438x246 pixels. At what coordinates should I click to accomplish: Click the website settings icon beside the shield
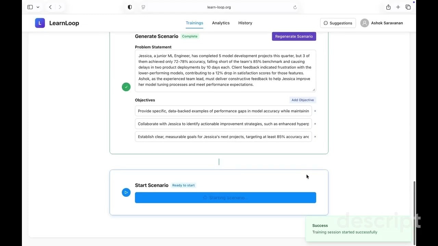(x=143, y=7)
